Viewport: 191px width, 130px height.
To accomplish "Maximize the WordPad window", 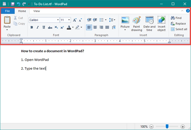I will tap(173, 4).
